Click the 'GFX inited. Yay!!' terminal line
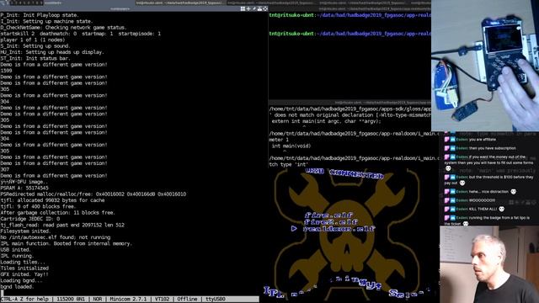The image size is (539, 303). pos(24,274)
